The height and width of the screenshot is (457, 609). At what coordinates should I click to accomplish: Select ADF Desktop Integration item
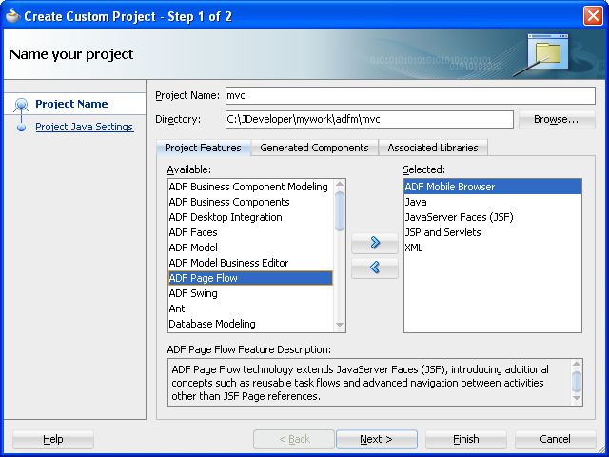tap(250, 217)
